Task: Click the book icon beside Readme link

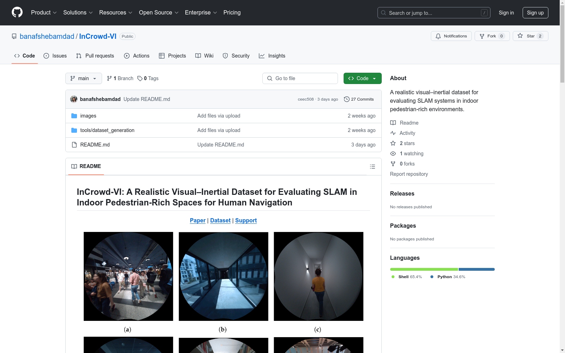Action: click(x=393, y=123)
